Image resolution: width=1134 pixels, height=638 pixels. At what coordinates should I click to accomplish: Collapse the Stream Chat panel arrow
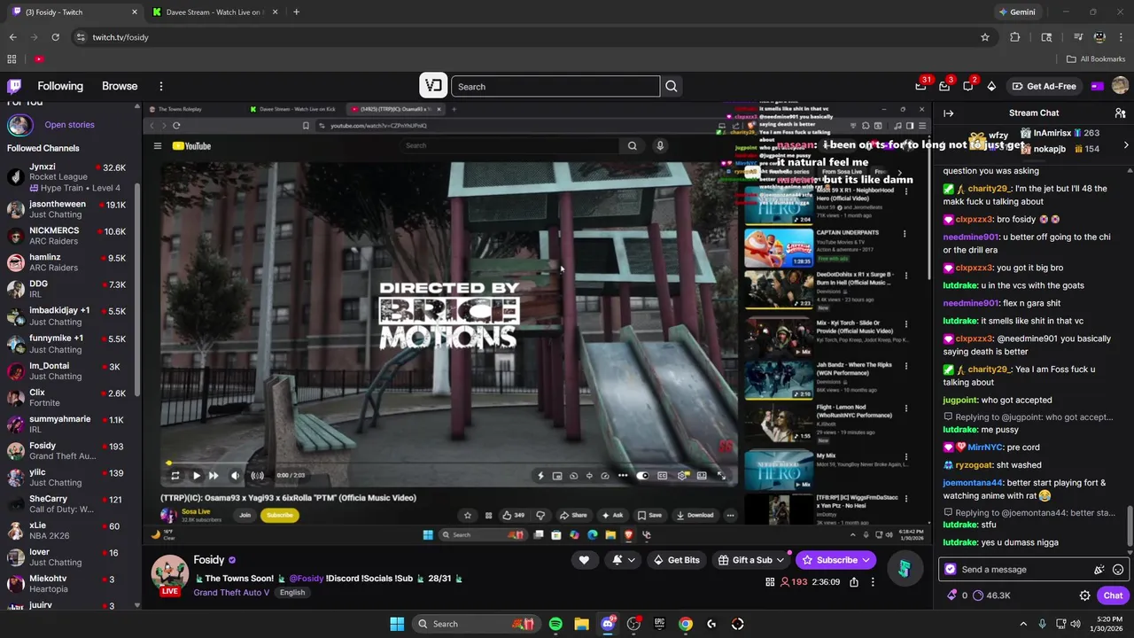[x=948, y=113]
